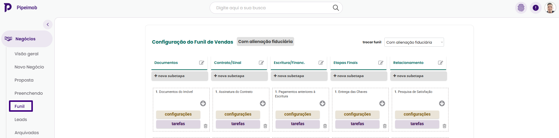The image size is (559, 138).
Task: Select Leads in the sidebar
Action: pyautogui.click(x=21, y=119)
